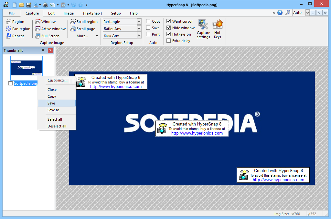
Task: Open the Rectangle shape dropdown
Action: click(139, 22)
